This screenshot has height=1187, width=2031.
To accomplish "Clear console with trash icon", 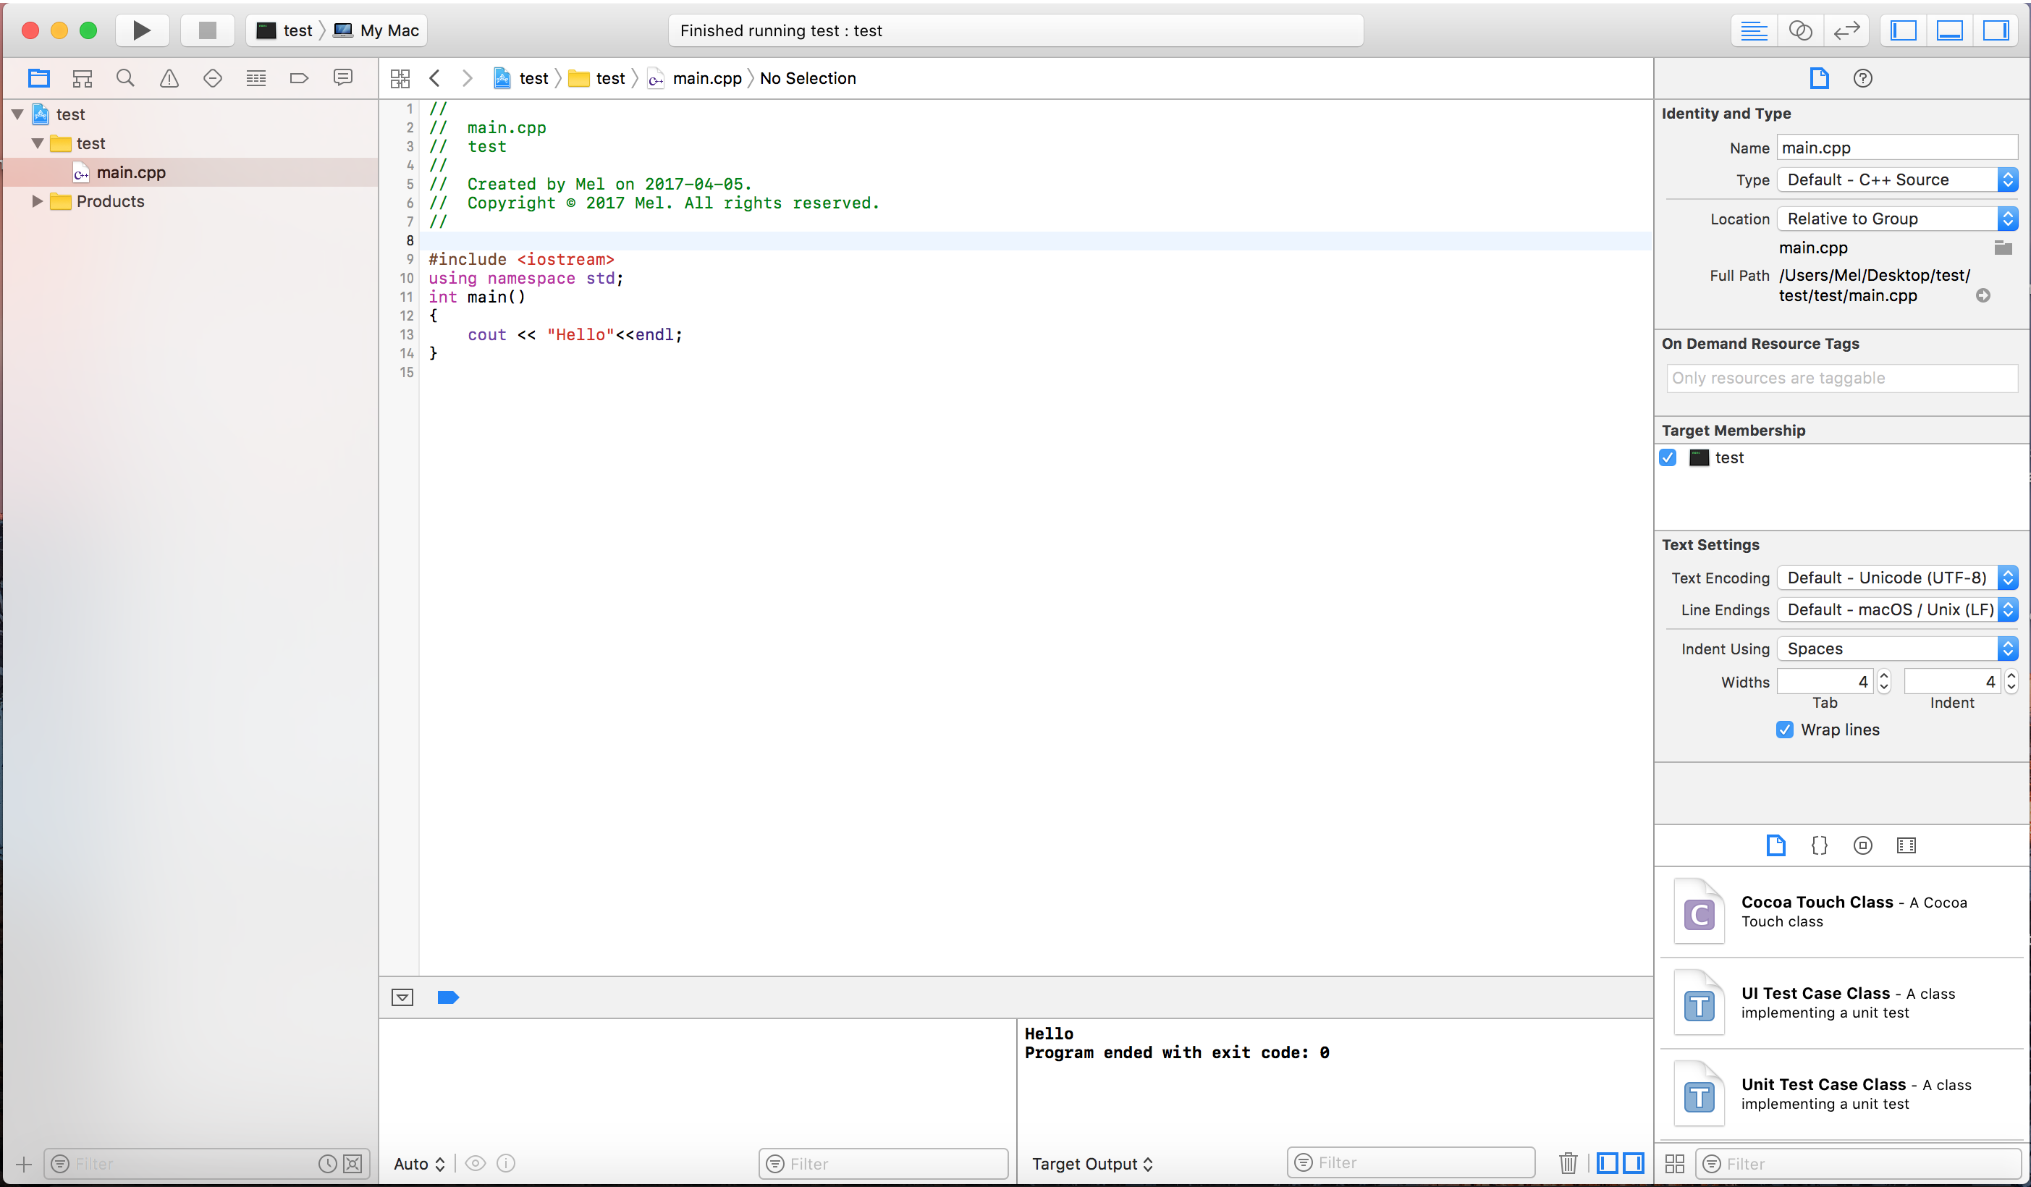I will (x=1568, y=1163).
